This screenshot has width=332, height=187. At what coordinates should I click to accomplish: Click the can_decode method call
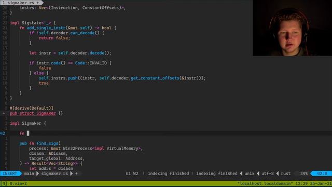(82, 33)
